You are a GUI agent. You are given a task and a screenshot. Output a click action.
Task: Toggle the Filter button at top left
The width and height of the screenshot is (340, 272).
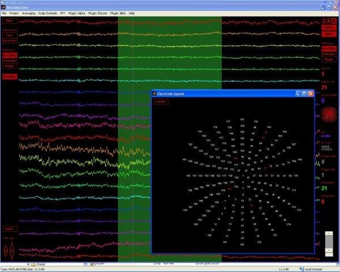(10, 20)
